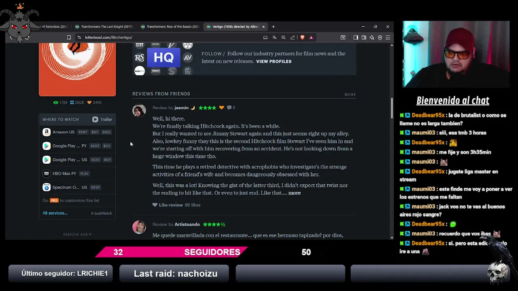The image size is (518, 291).
Task: Open the Brave VPN shield icon
Action: point(380,38)
